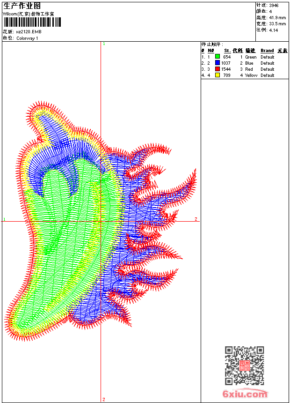This screenshot has height=403, width=290.
Task: Click the stitch count 1544 in Red row
Action: pyautogui.click(x=226, y=69)
